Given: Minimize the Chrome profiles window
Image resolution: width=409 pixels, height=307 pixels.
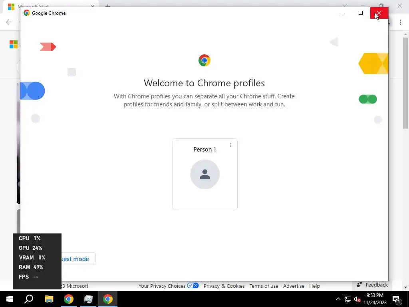Looking at the screenshot, I should 343,13.
